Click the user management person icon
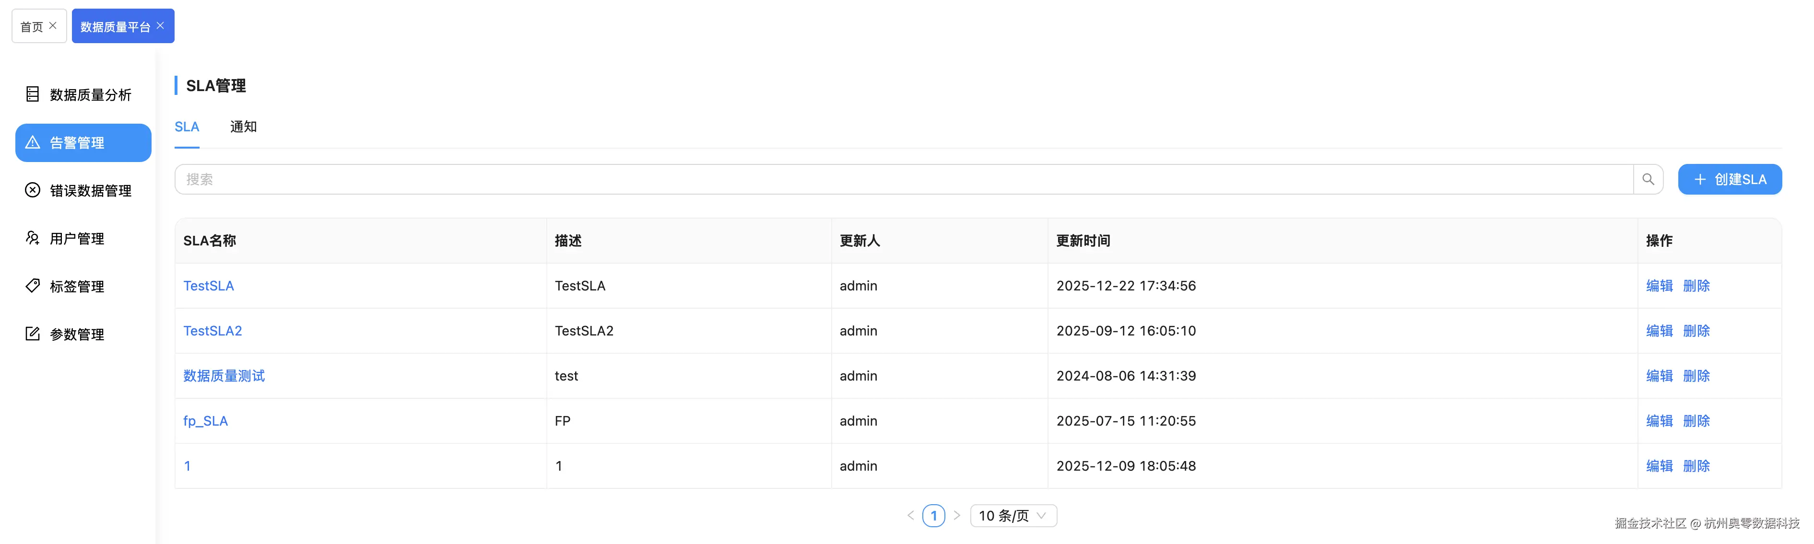 (33, 238)
